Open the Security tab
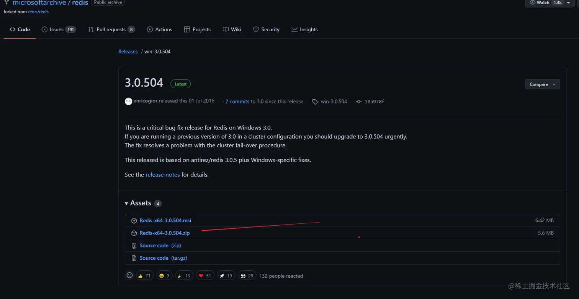Image resolution: width=579 pixels, height=299 pixels. 266,29
